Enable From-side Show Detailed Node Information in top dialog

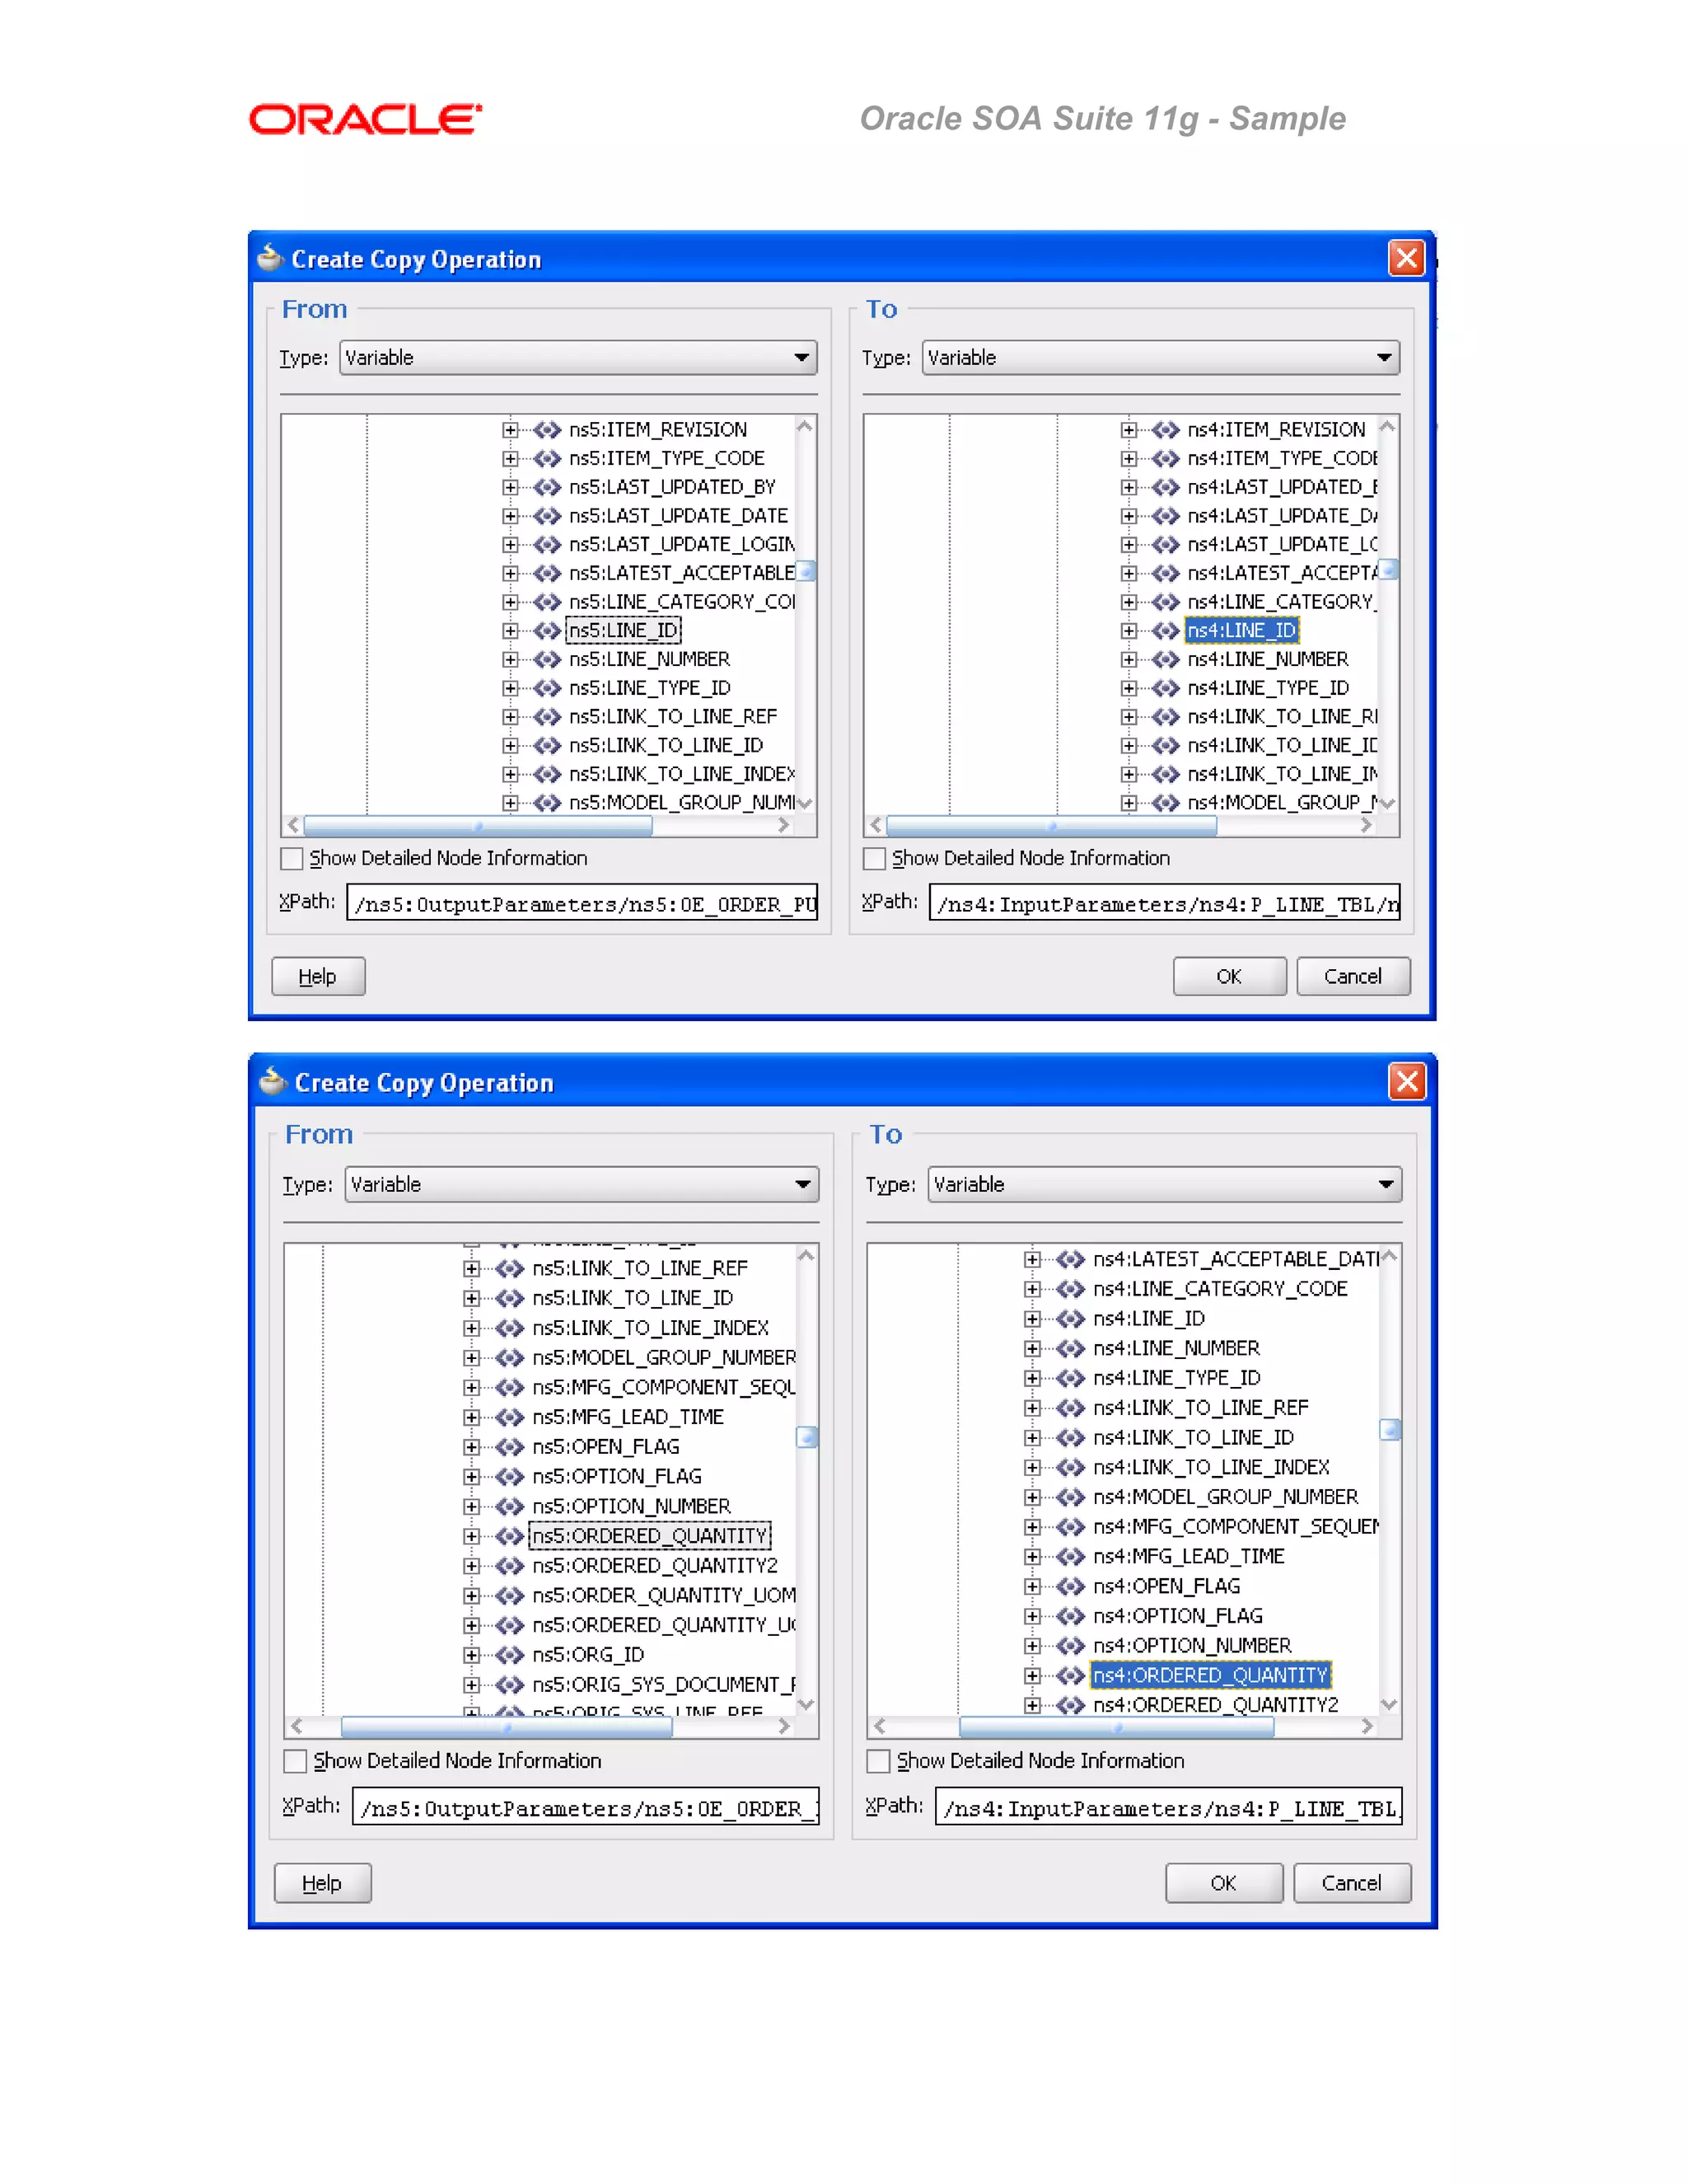point(292,859)
